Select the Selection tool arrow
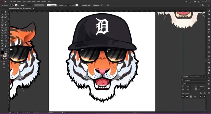This screenshot has height=114, width=211. [x=2, y=12]
